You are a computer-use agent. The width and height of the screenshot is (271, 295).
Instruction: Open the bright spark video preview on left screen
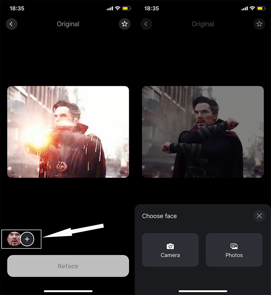(x=68, y=132)
